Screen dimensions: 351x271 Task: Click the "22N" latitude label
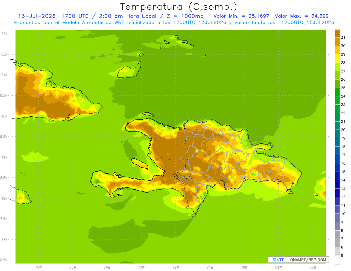[x=4, y=34]
